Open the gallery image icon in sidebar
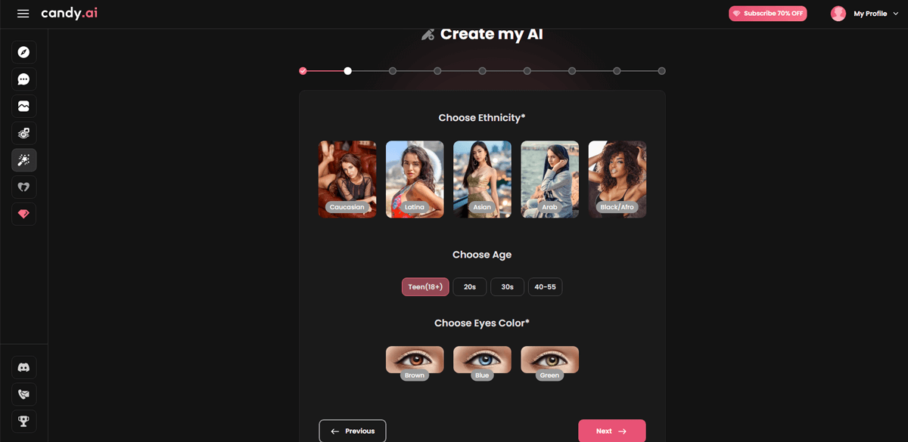Viewport: 908px width, 442px height. pos(23,107)
